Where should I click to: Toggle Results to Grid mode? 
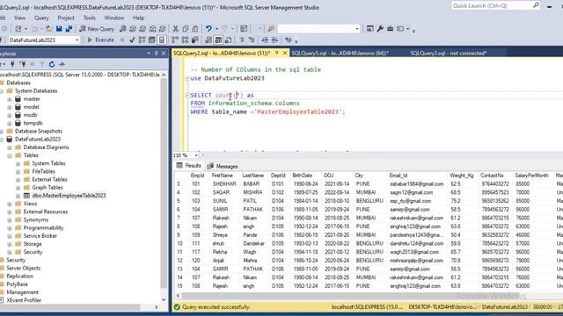click(x=218, y=39)
